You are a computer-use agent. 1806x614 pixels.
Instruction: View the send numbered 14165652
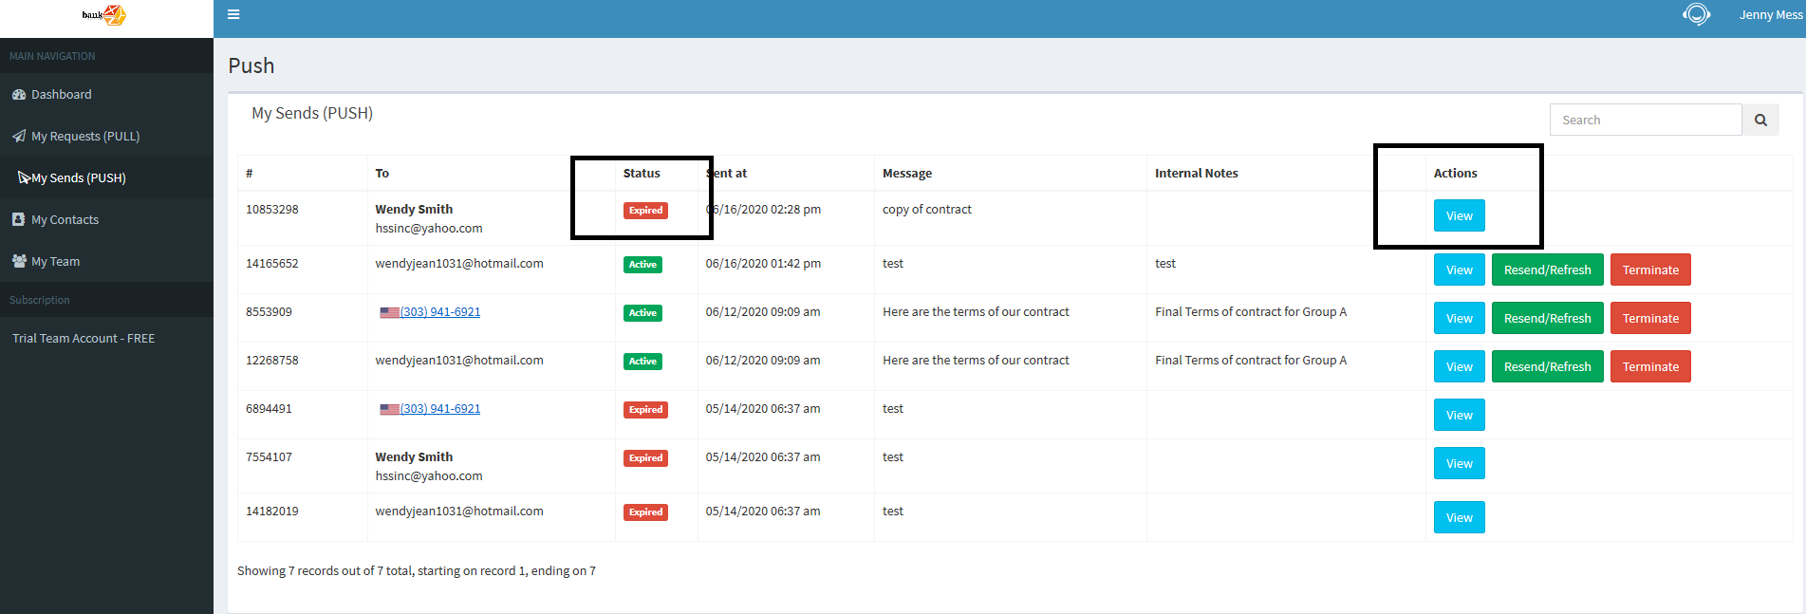[x=1459, y=270]
